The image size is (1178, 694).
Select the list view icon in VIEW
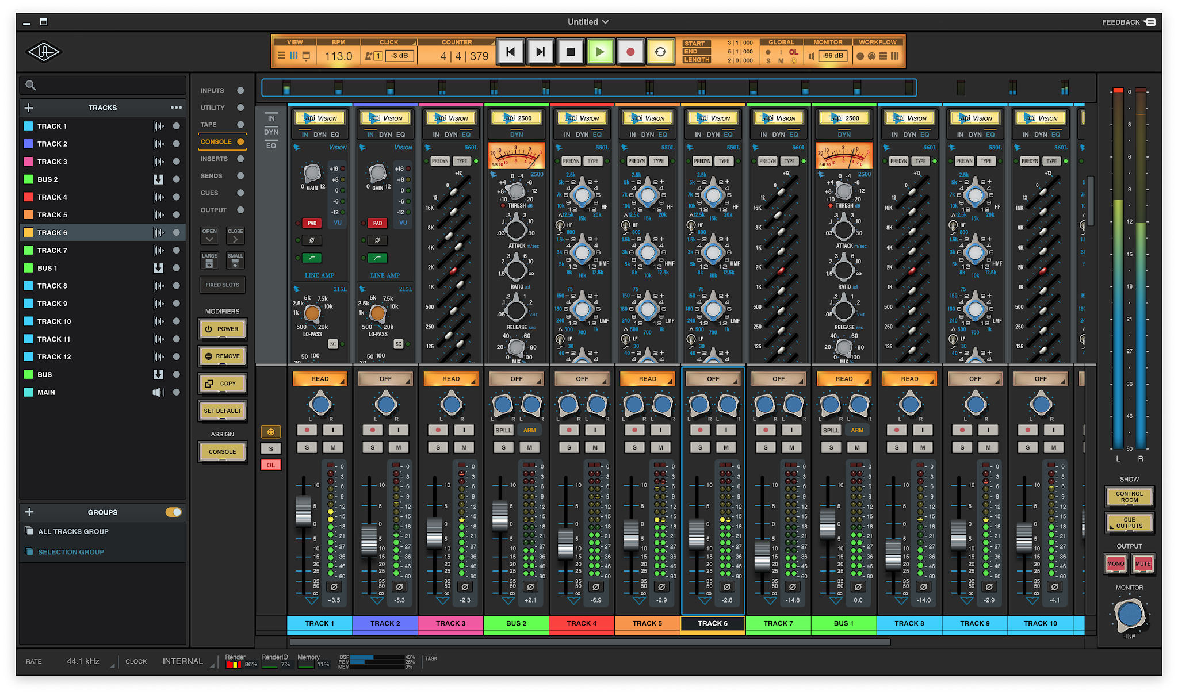tap(281, 56)
